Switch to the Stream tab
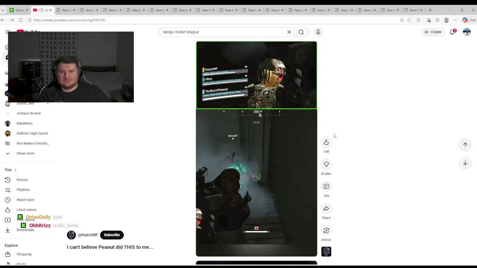This screenshot has width=477, height=268. (x=19, y=10)
